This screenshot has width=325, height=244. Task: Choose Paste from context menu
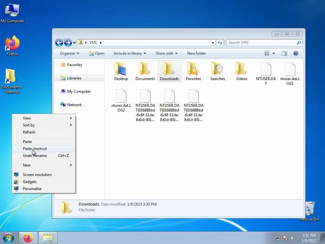point(44,142)
